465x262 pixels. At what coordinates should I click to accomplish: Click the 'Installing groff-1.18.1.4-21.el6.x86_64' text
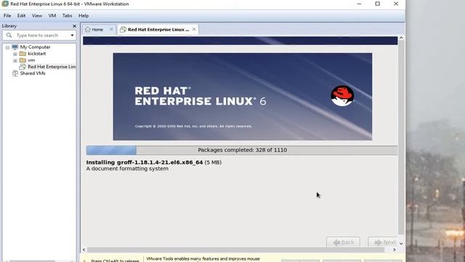coord(145,162)
